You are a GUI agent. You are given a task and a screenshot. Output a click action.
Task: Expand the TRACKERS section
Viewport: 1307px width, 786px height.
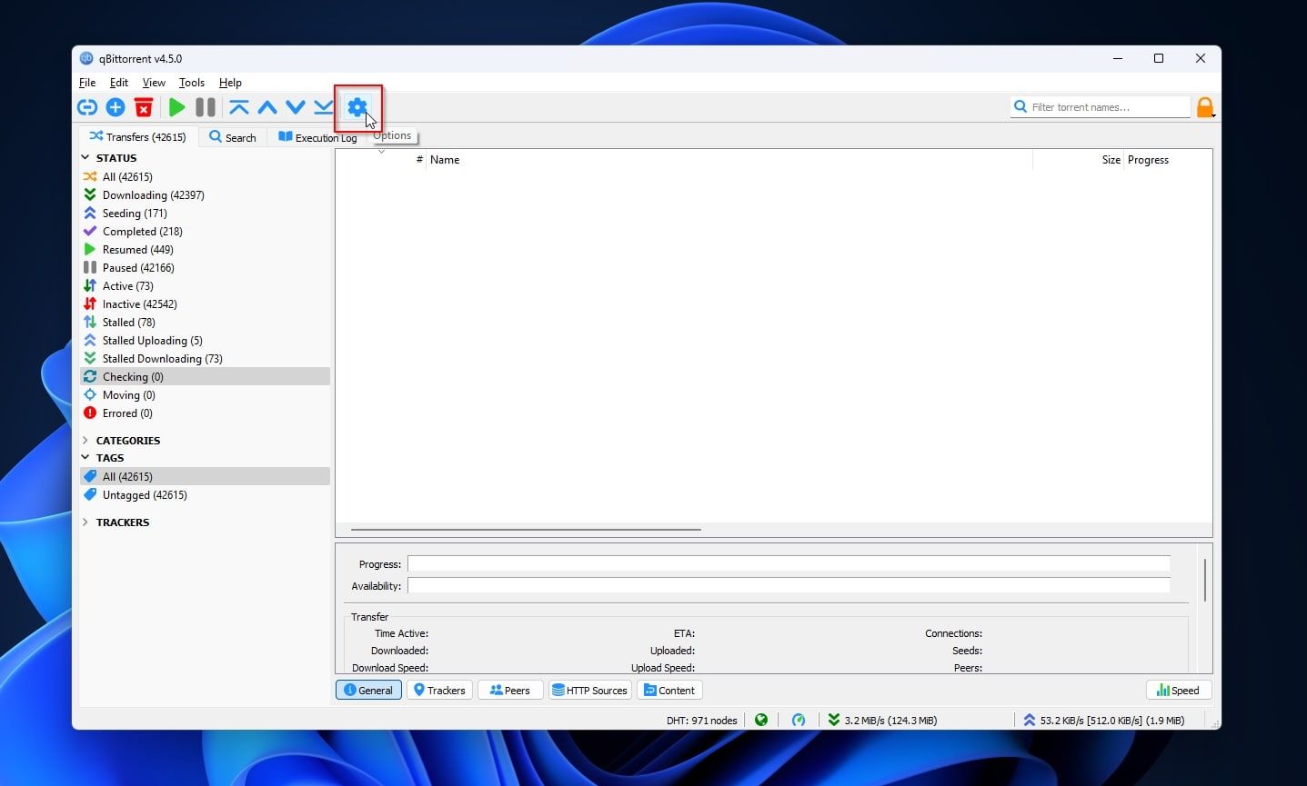click(85, 522)
